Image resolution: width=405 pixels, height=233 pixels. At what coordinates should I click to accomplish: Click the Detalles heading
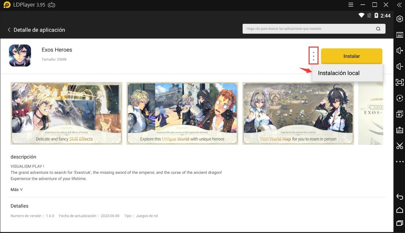(19, 206)
